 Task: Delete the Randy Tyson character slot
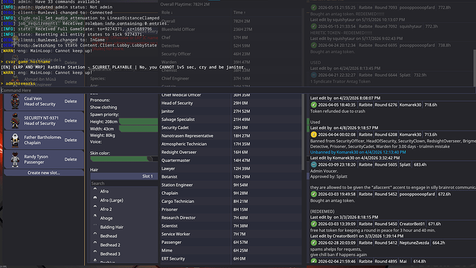tap(70, 160)
